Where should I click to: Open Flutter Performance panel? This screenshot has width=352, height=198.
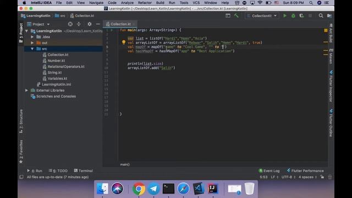coord(305,170)
